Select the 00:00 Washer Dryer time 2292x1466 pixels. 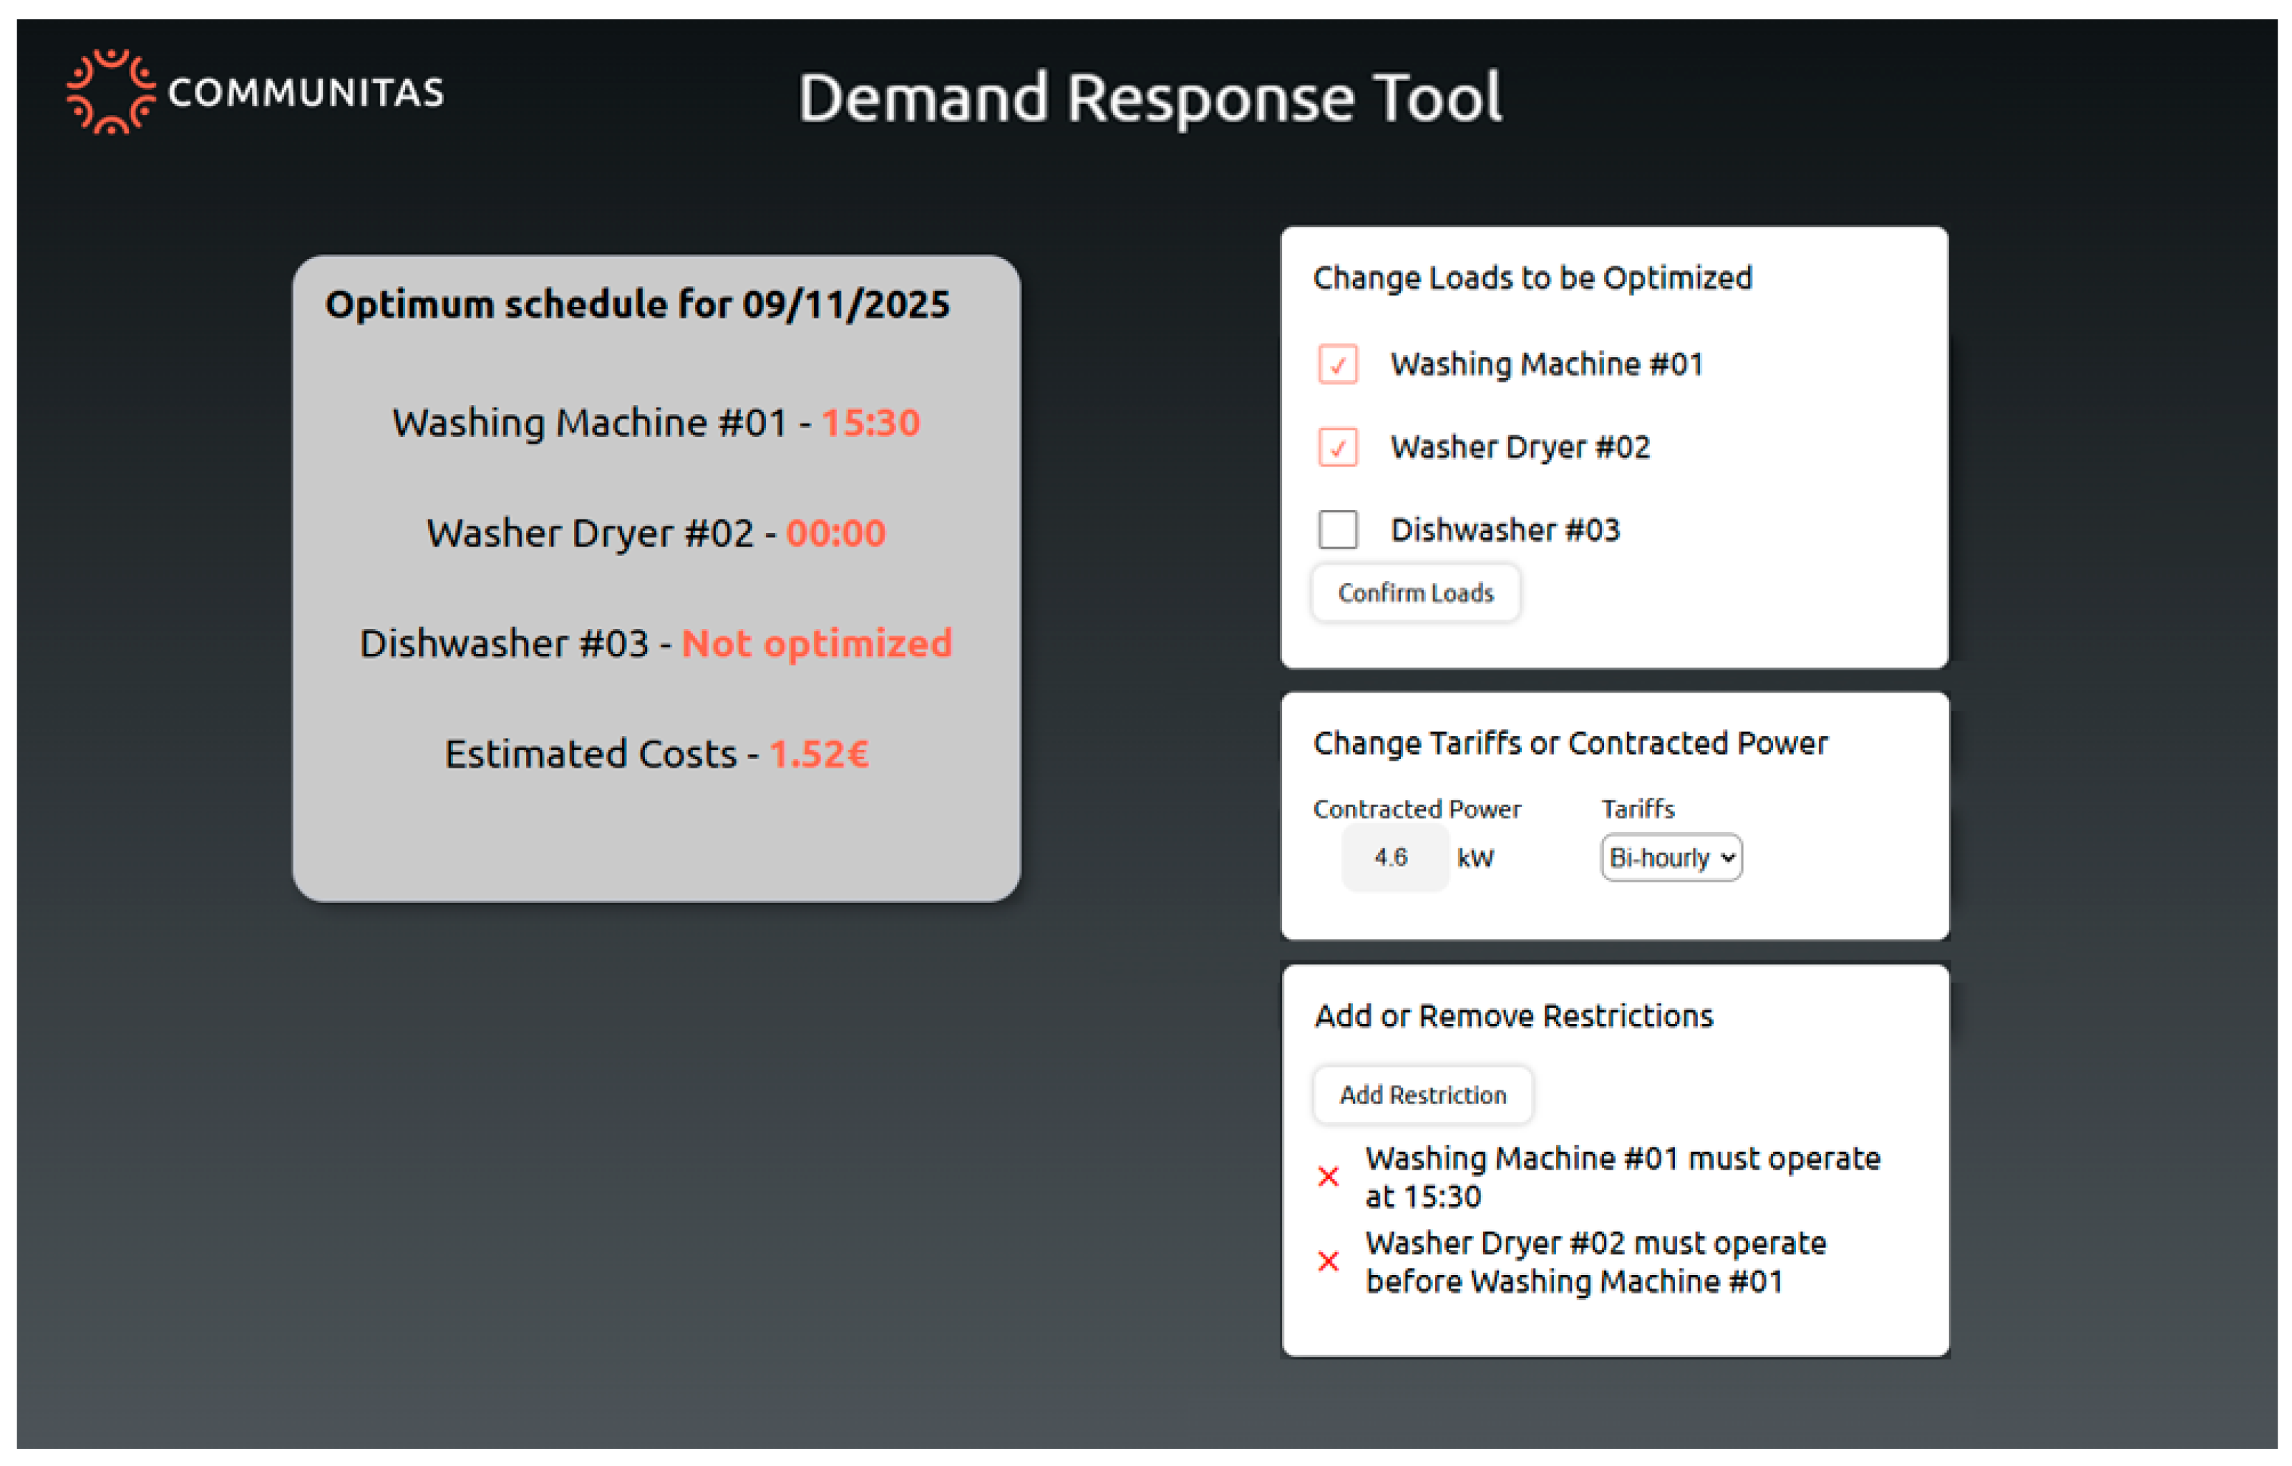[835, 533]
